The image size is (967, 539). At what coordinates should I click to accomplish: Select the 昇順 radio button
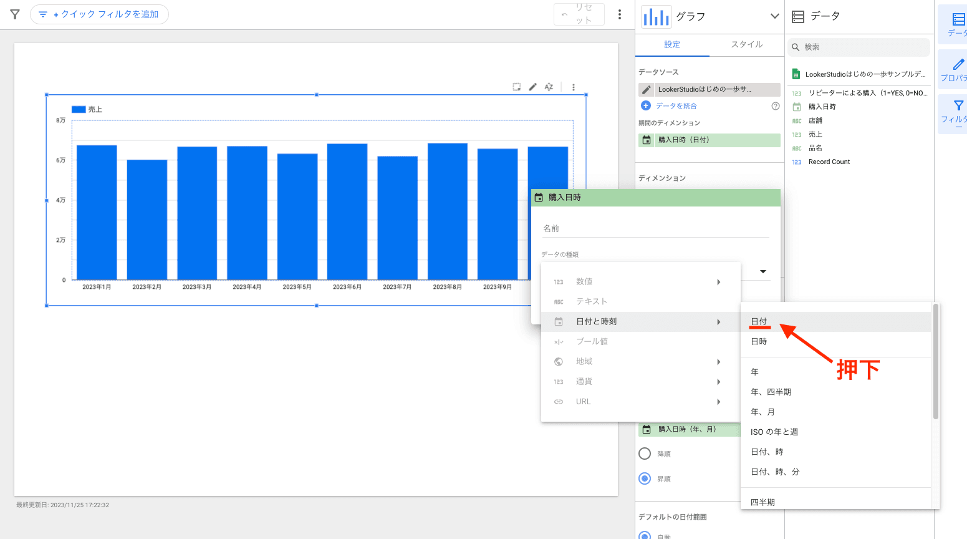tap(645, 478)
